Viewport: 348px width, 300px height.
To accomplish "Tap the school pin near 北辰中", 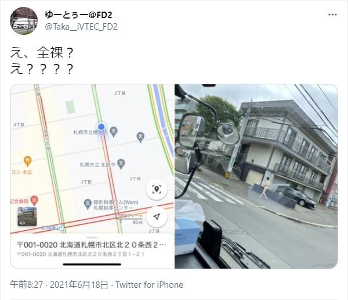I will [x=121, y=164].
